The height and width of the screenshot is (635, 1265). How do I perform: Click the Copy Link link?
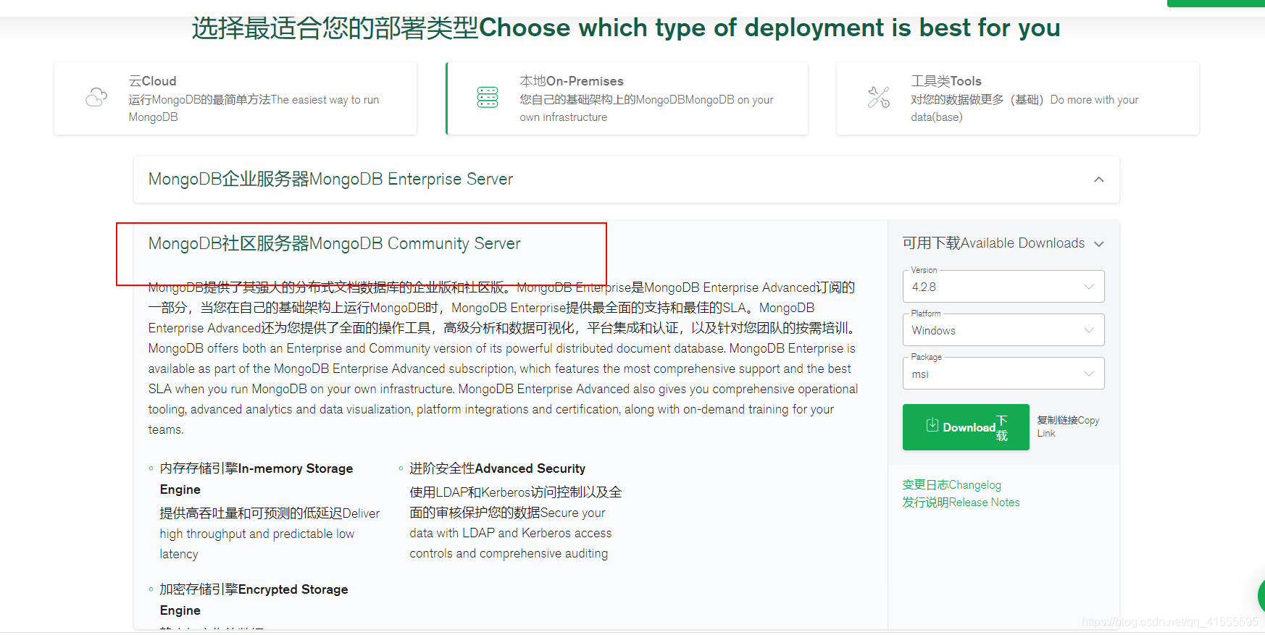point(1068,426)
